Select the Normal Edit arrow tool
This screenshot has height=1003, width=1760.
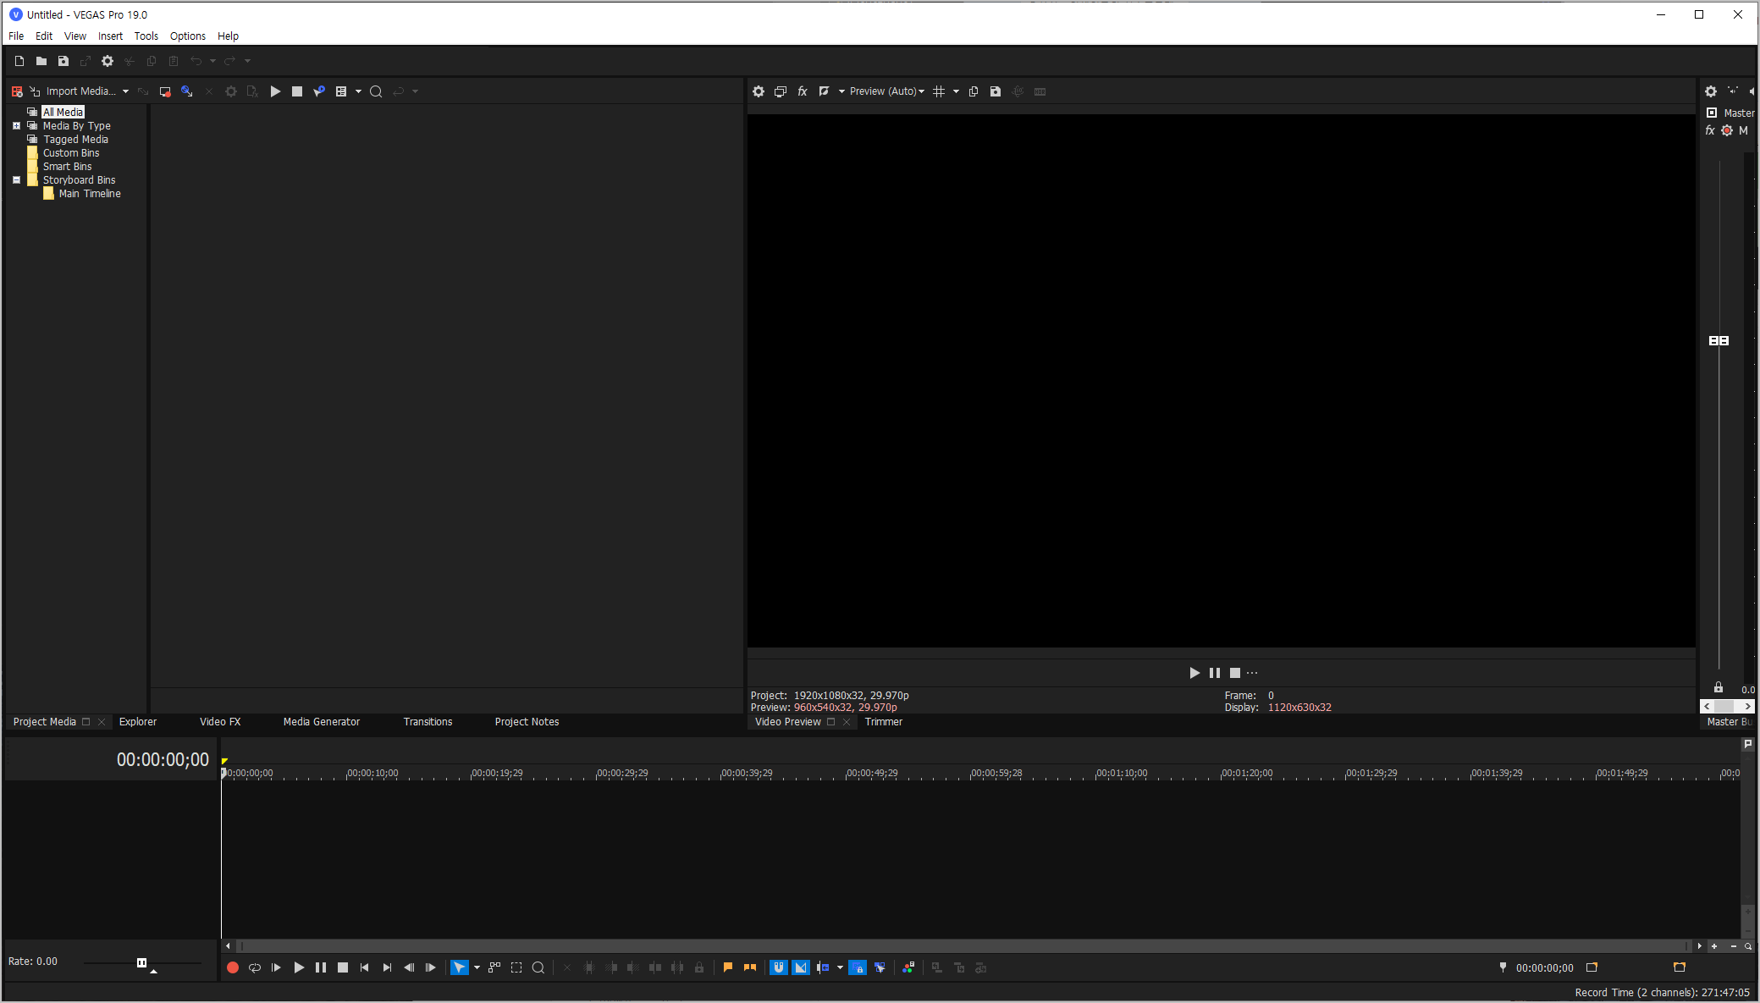459,967
